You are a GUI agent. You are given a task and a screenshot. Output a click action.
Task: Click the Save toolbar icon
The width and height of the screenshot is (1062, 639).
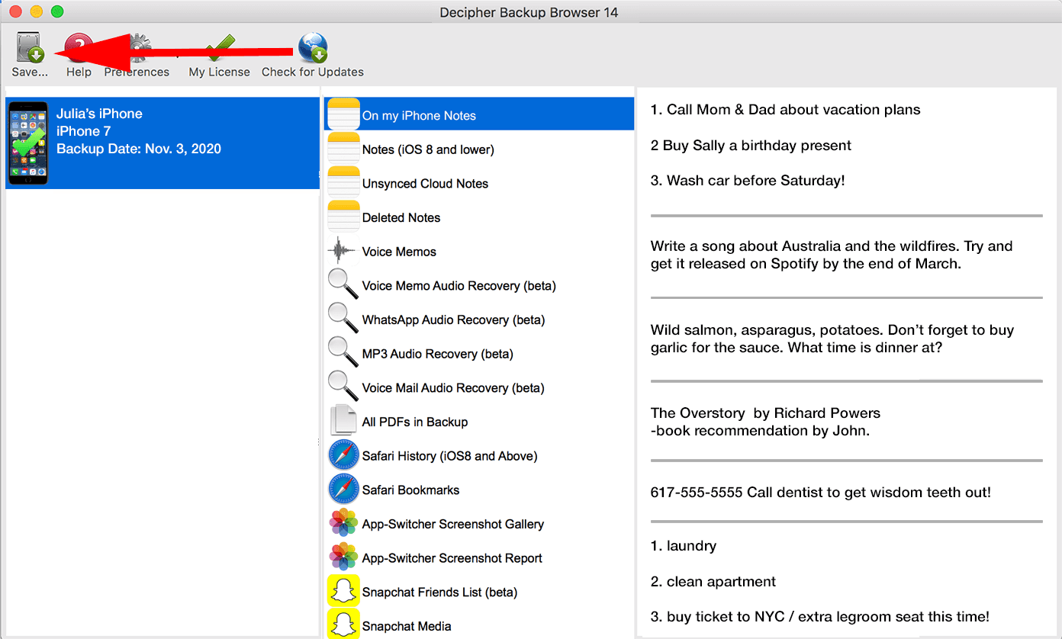(x=30, y=49)
